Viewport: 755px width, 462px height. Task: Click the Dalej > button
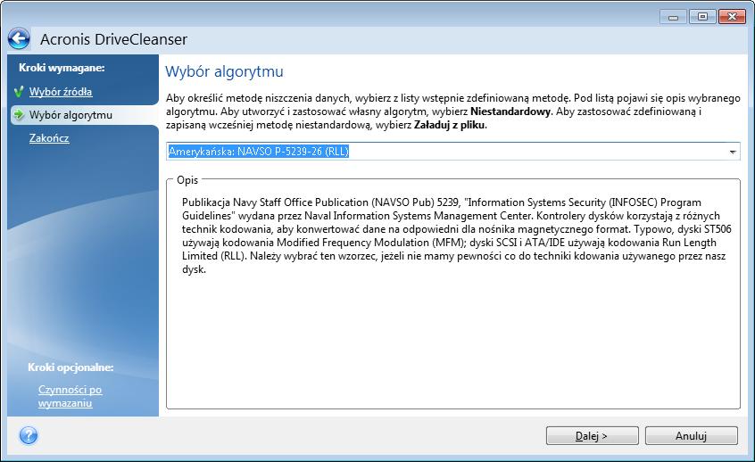click(593, 436)
